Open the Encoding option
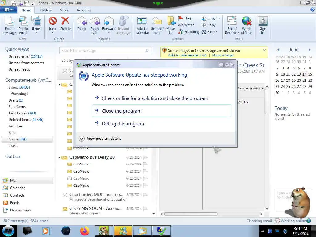The height and width of the screenshot is (237, 316). (x=189, y=32)
